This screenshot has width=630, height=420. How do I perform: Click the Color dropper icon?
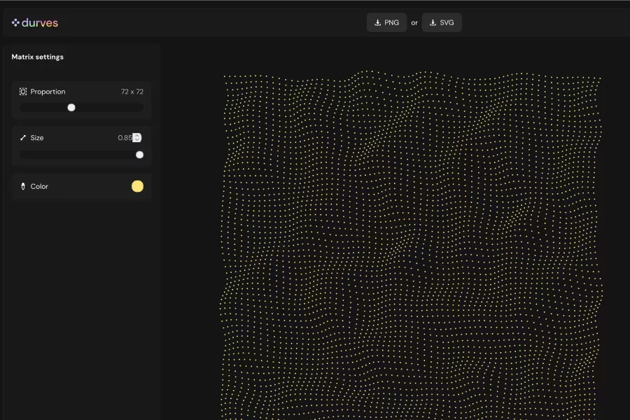(23, 186)
